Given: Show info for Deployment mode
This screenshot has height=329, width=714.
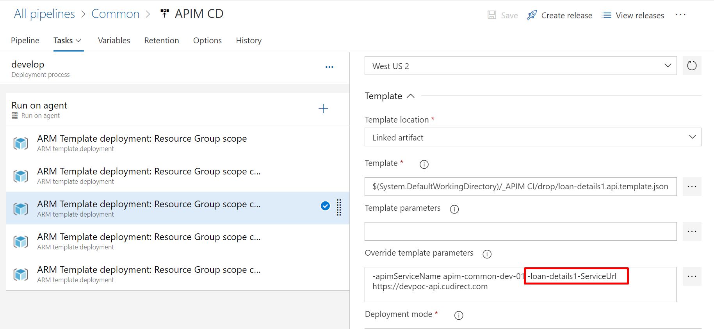Looking at the screenshot, I should (459, 315).
